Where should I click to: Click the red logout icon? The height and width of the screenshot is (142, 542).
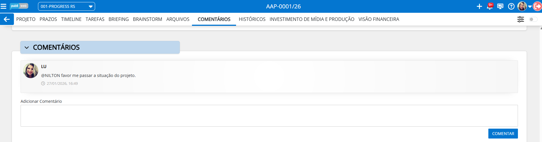(x=537, y=6)
